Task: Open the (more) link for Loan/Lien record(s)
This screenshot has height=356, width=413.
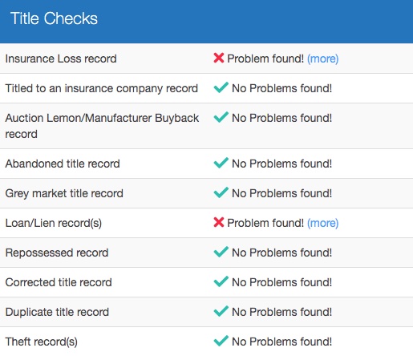Action: [x=322, y=223]
